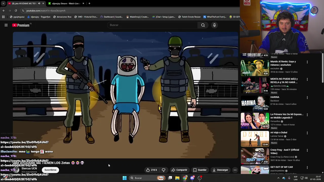Screen dimensions: 324x182
Task: Open Task View on the taskbar
Action: pyautogui.click(x=170, y=178)
